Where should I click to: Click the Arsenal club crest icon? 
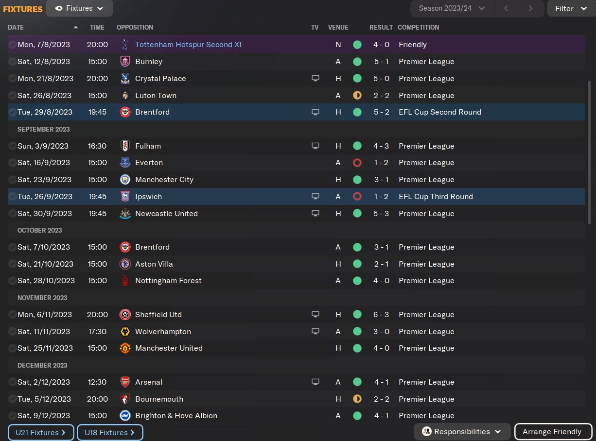[x=125, y=382]
